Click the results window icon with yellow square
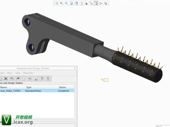Viewport: 170px width, 127px height. pyautogui.click(x=36, y=79)
